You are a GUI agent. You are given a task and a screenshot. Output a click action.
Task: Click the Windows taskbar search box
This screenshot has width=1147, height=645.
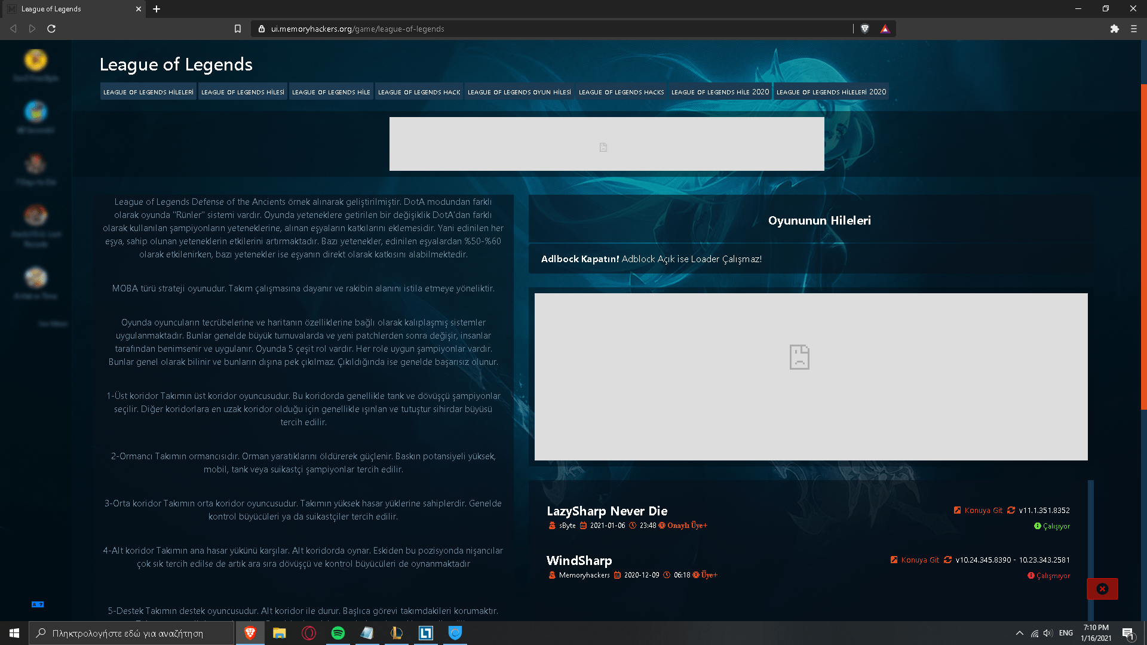pyautogui.click(x=131, y=633)
